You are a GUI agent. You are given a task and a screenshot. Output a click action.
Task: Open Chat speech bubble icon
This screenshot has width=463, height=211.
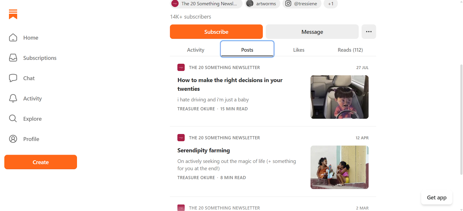pos(13,78)
